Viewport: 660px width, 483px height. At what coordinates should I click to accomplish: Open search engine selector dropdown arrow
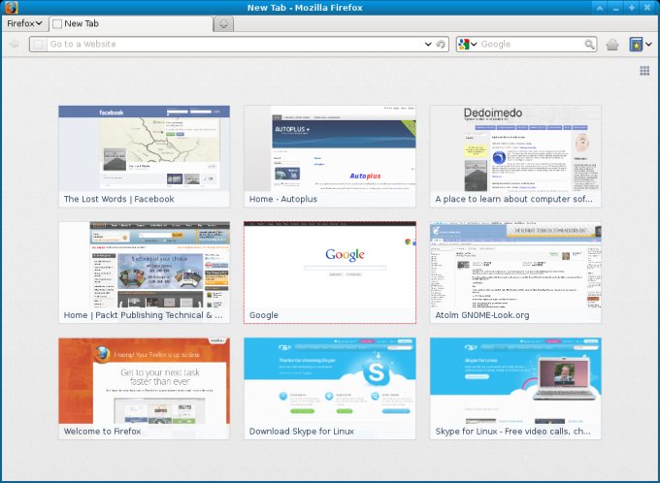coord(474,45)
